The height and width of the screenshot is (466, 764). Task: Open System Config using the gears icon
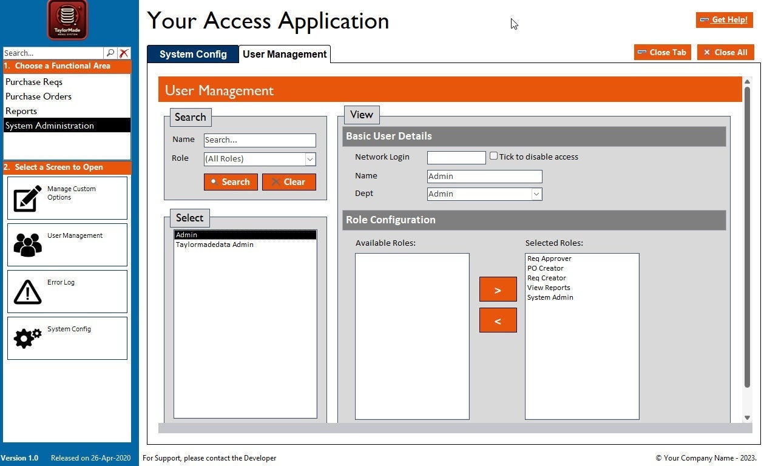[x=27, y=338]
